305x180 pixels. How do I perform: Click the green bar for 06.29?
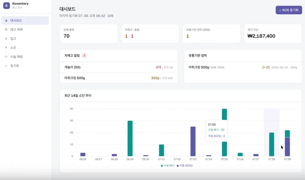click(130, 138)
